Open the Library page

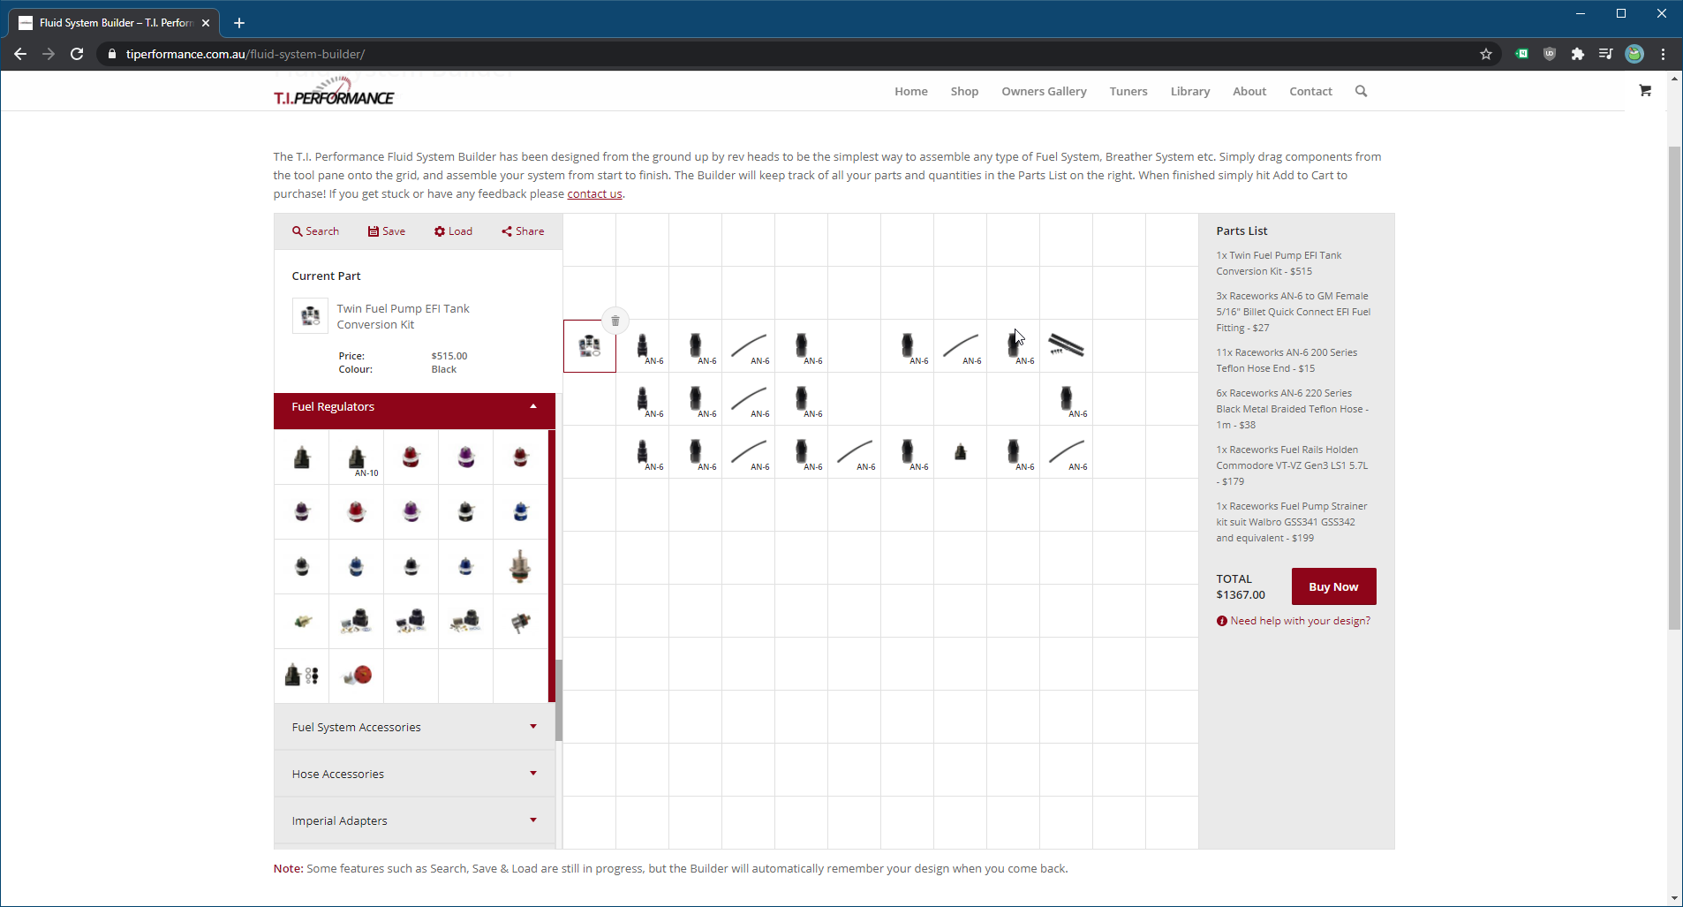tap(1190, 91)
